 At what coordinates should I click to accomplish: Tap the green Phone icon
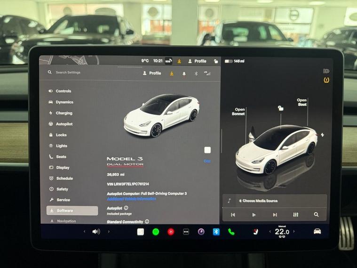[231, 232]
